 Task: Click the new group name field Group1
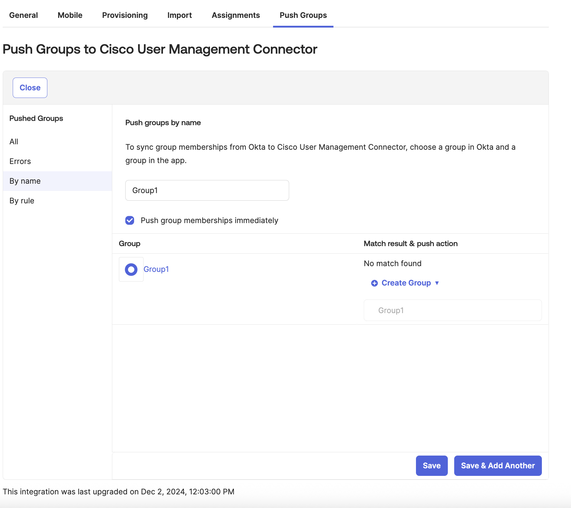pyautogui.click(x=453, y=310)
